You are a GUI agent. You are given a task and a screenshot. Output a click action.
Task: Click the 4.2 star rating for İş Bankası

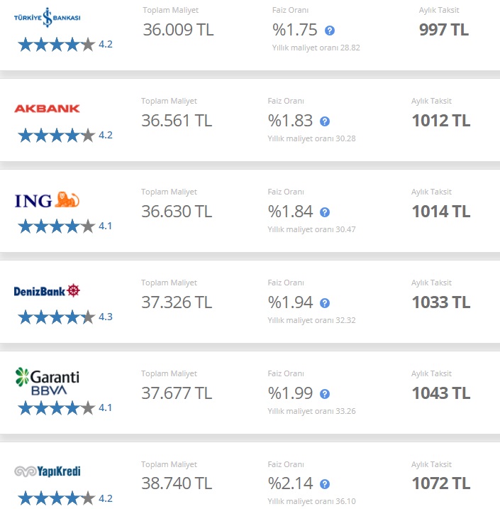[x=65, y=45]
